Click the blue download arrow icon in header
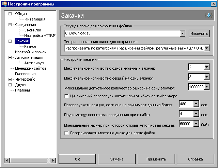Screen dimensions: 218x168 pos(208,15)
